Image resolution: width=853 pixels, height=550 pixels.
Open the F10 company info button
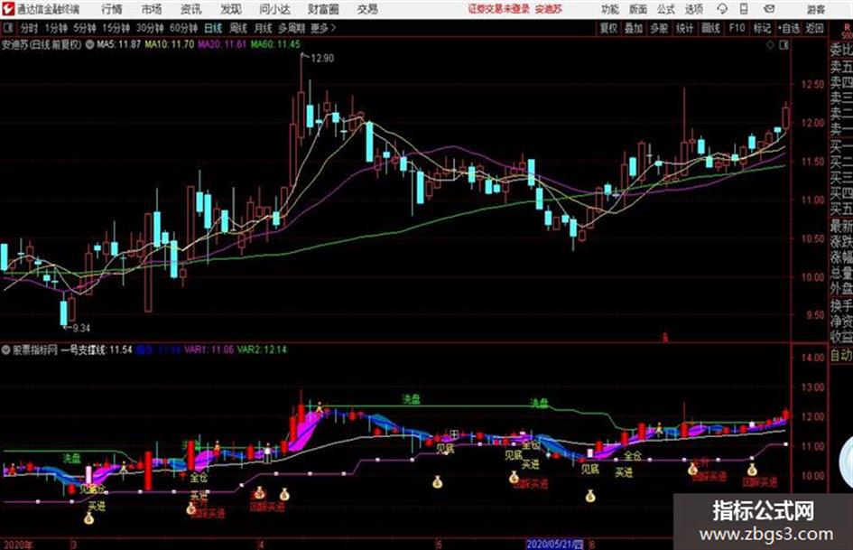737,28
